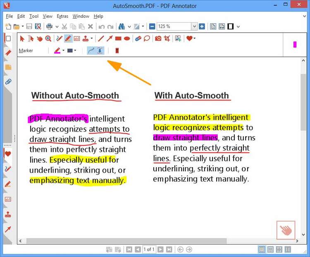This screenshot has width=310, height=257.
Task: Click the Insert Image tool
Action: tap(178, 38)
